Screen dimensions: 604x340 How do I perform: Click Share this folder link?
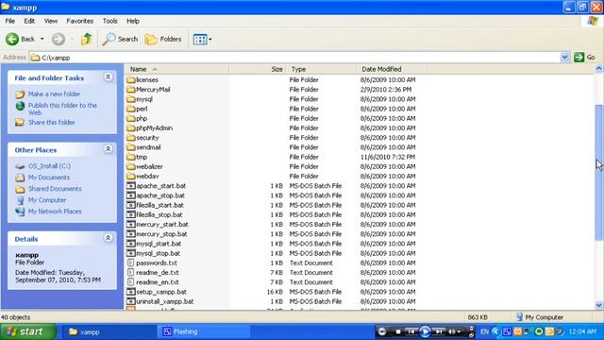51,122
